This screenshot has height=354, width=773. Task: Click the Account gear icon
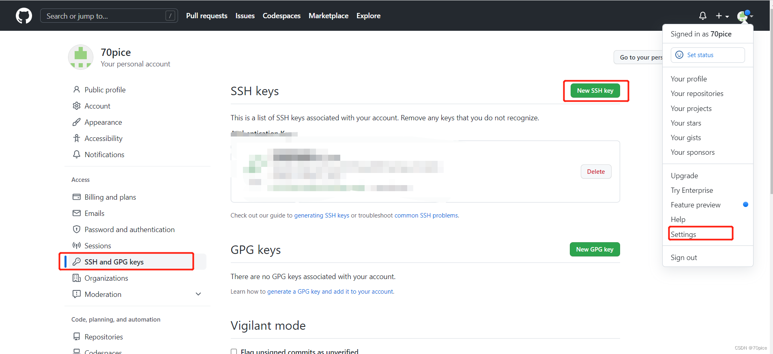click(x=76, y=106)
